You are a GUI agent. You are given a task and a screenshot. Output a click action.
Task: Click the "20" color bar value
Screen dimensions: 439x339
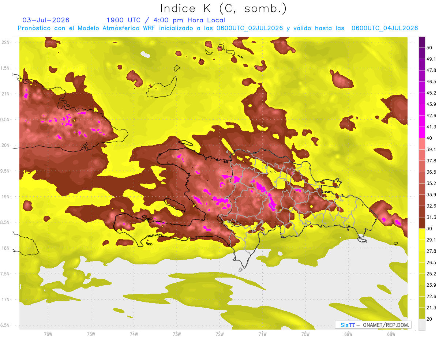pos(429,319)
